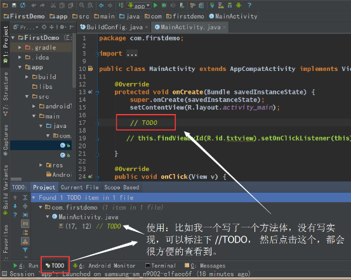Expand the .gradle folder

(x=20, y=48)
